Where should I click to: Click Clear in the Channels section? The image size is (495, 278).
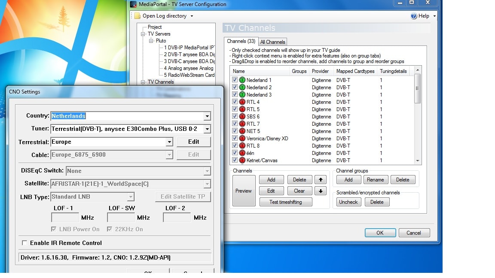coord(299,190)
